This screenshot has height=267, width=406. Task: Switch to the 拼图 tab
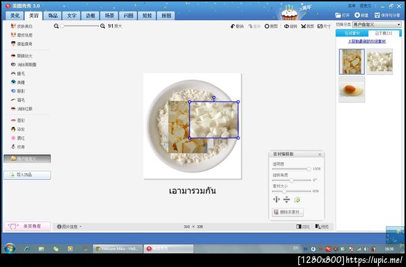tap(166, 16)
